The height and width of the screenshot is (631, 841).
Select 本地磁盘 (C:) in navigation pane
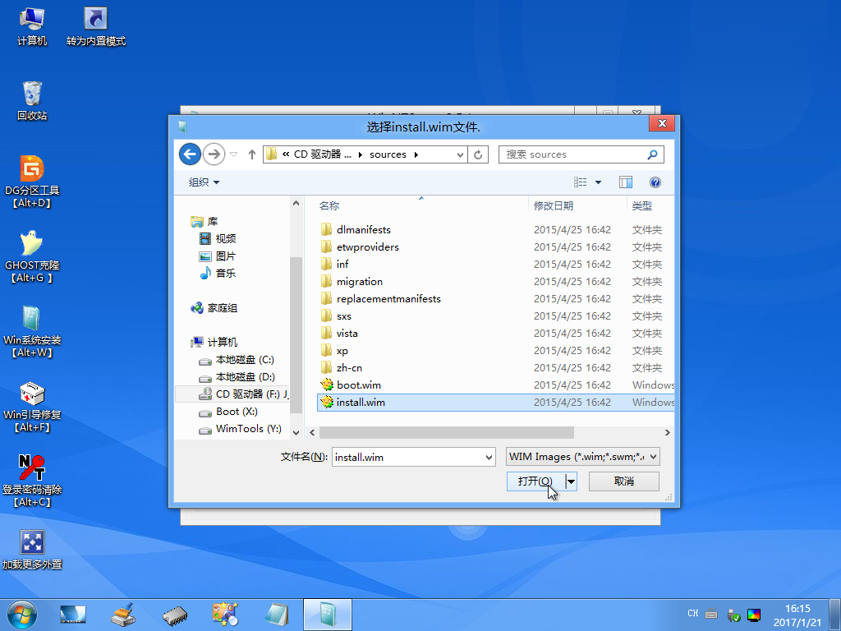point(236,360)
